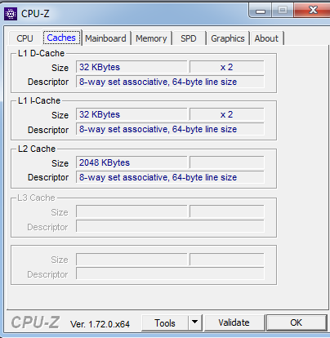330x338 pixels.
Task: Click the L2 Cache descriptor field
Action: (170, 177)
